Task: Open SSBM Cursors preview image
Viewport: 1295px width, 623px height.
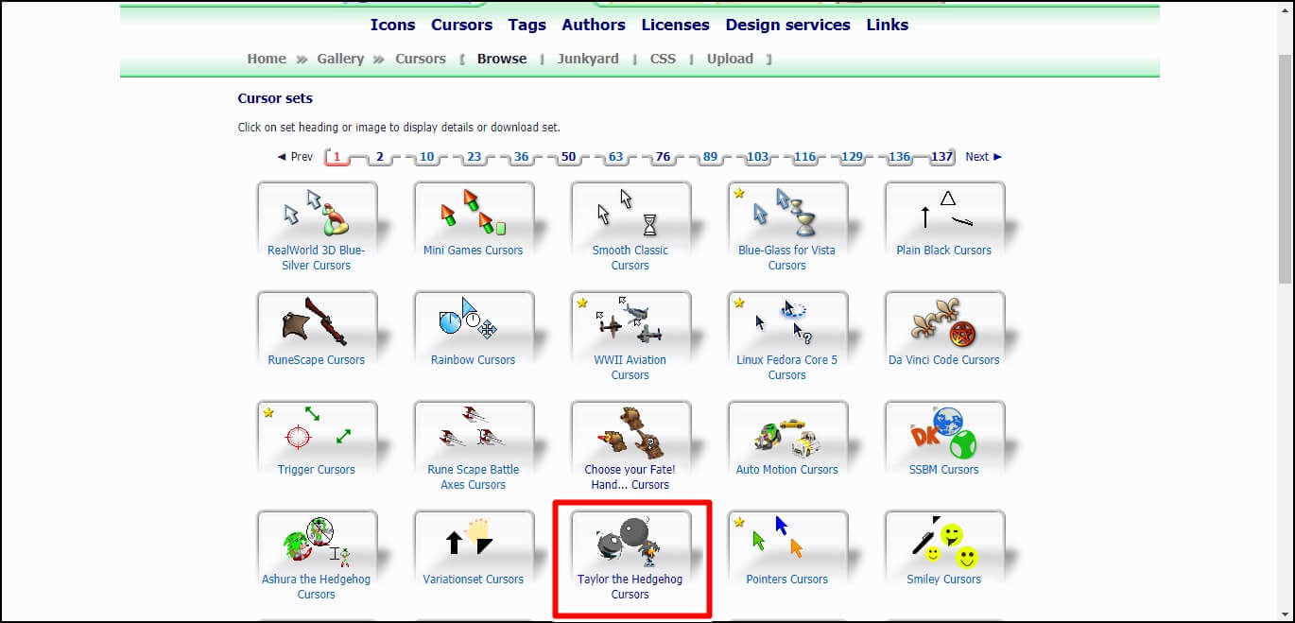Action: (944, 431)
